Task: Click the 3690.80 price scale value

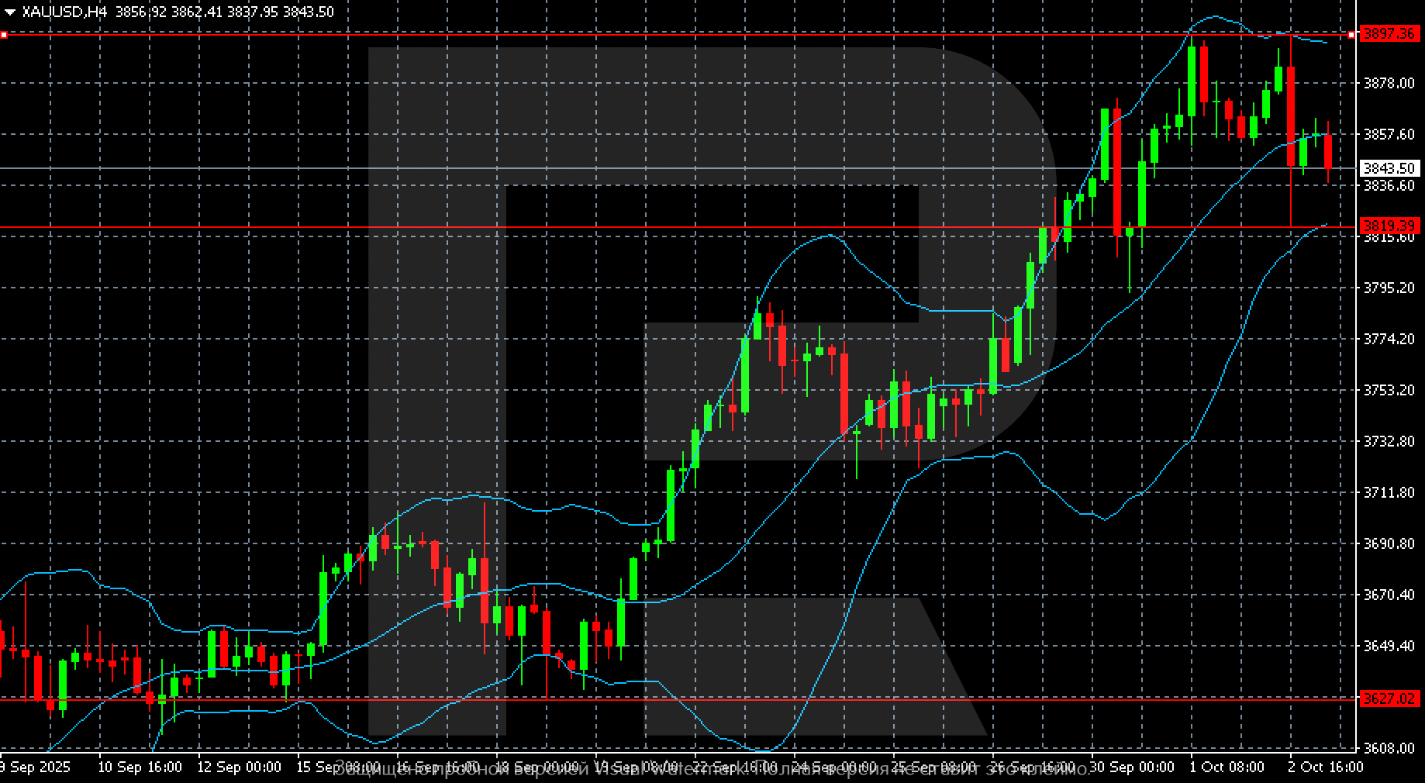Action: (x=1389, y=543)
